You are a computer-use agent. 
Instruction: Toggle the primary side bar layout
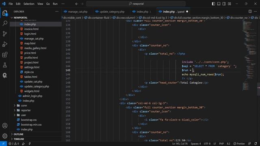click(x=213, y=4)
